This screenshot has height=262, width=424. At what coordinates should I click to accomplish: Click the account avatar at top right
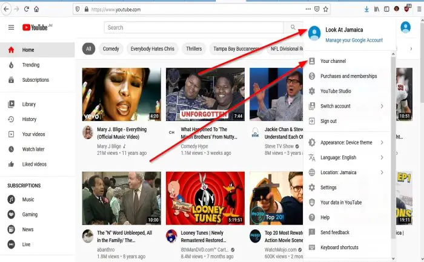click(405, 27)
